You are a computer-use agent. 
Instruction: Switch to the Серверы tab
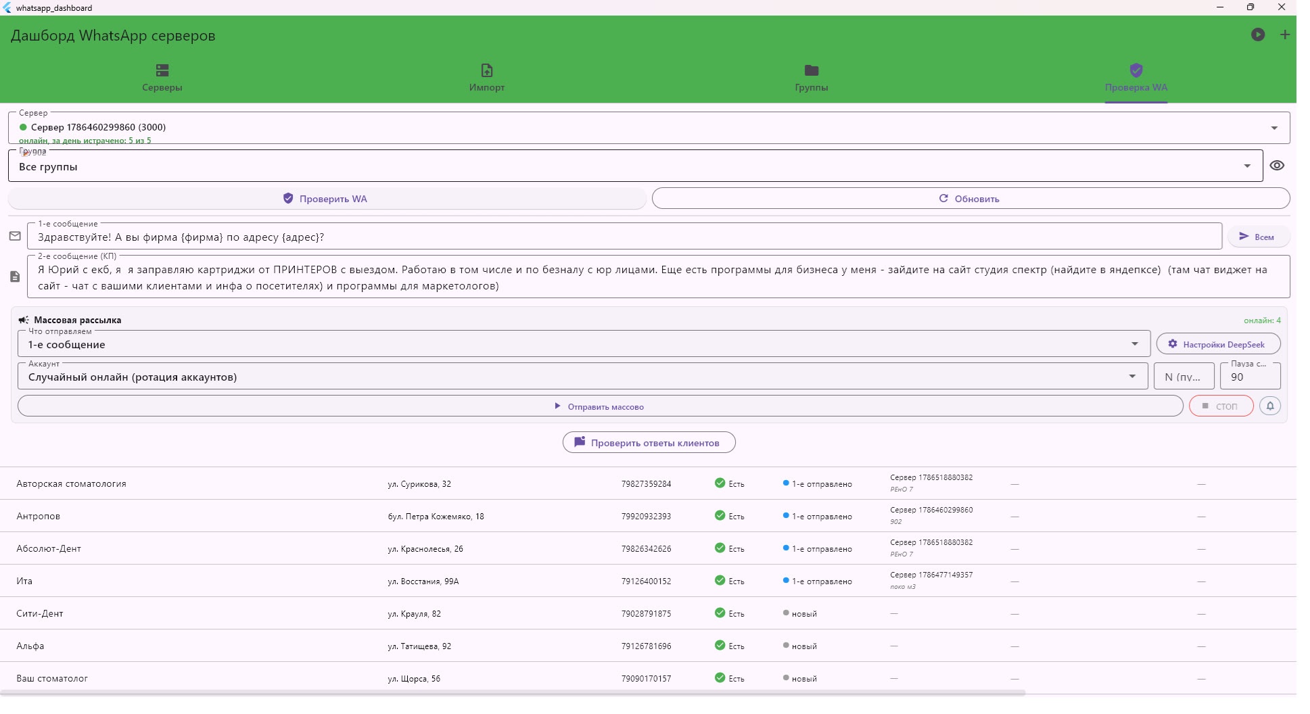(162, 78)
